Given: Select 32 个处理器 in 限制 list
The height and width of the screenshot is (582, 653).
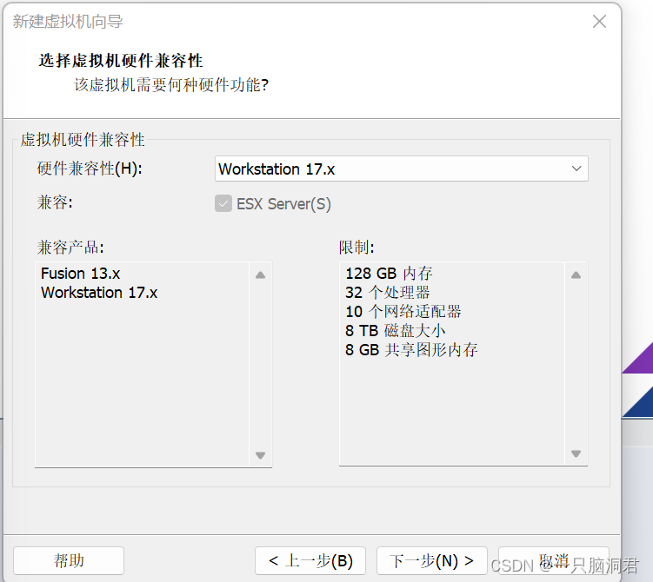Looking at the screenshot, I should (x=387, y=293).
